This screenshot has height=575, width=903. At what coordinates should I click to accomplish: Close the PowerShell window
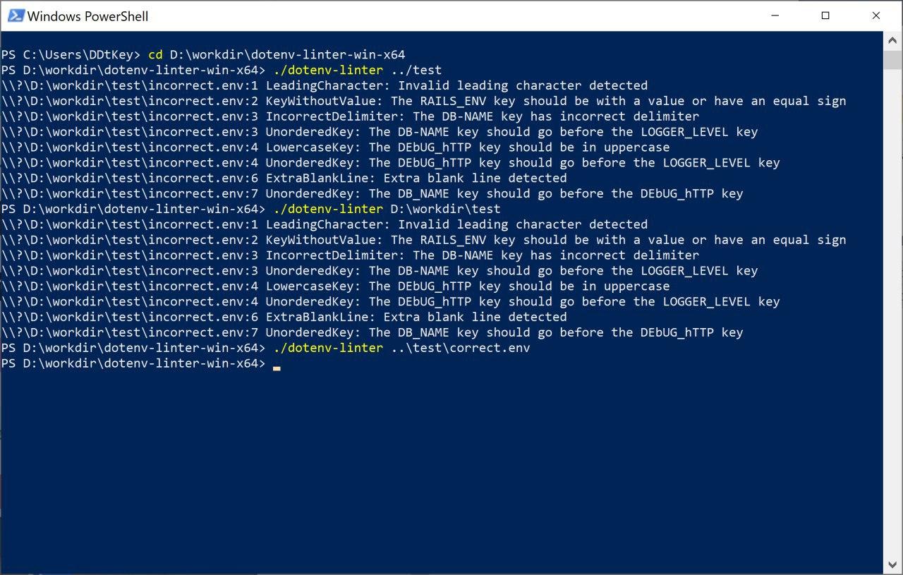click(x=875, y=16)
